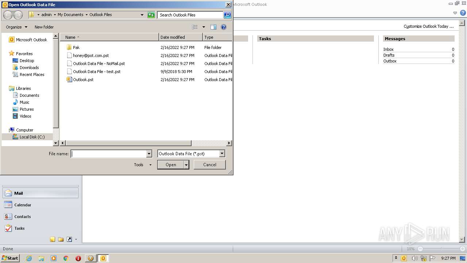The width and height of the screenshot is (467, 263).
Task: Click the Outlook Files breadcrumb segment
Action: (101, 15)
